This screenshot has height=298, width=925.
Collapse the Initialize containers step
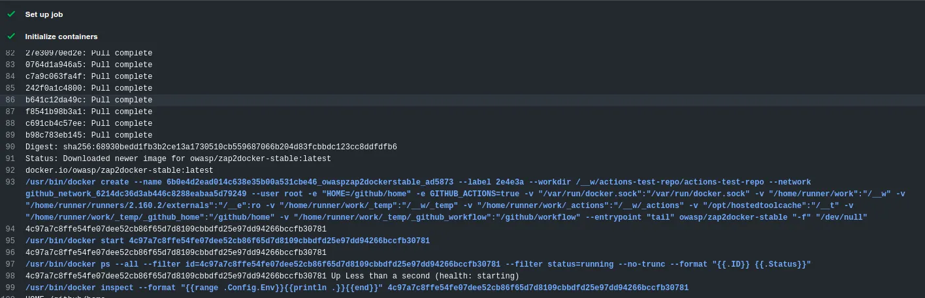(x=61, y=37)
